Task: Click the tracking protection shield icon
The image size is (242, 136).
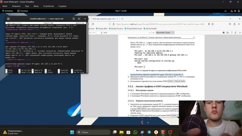Action: [110, 24]
